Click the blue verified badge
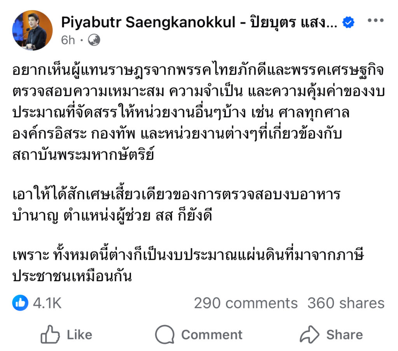Image resolution: width=398 pixels, height=351 pixels. click(348, 23)
